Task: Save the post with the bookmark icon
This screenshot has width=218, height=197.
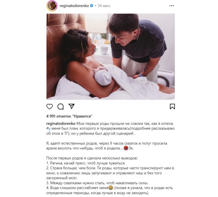Action: coord(172,106)
